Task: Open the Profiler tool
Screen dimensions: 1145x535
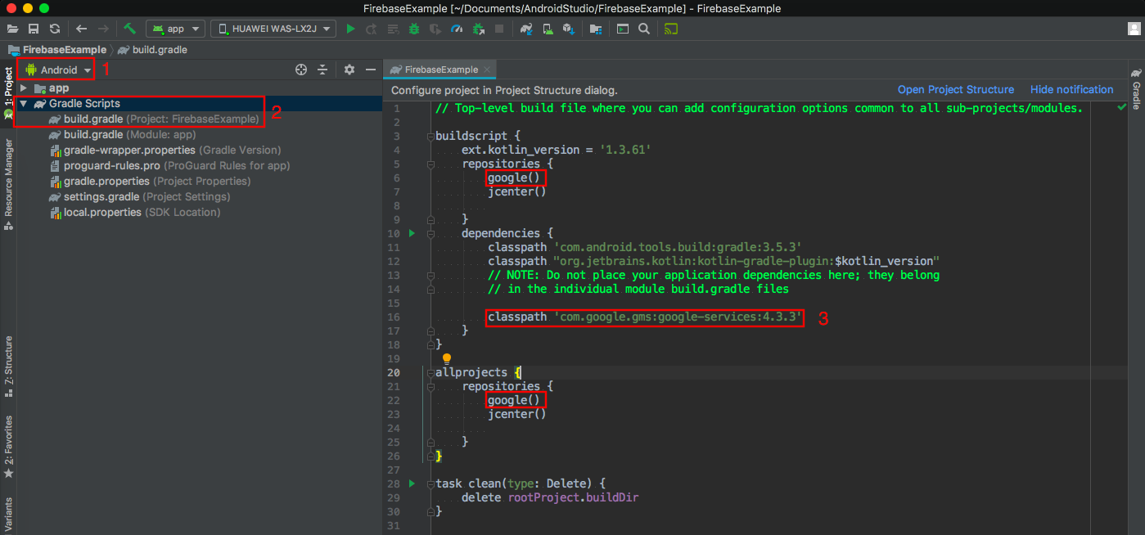Action: tap(458, 28)
